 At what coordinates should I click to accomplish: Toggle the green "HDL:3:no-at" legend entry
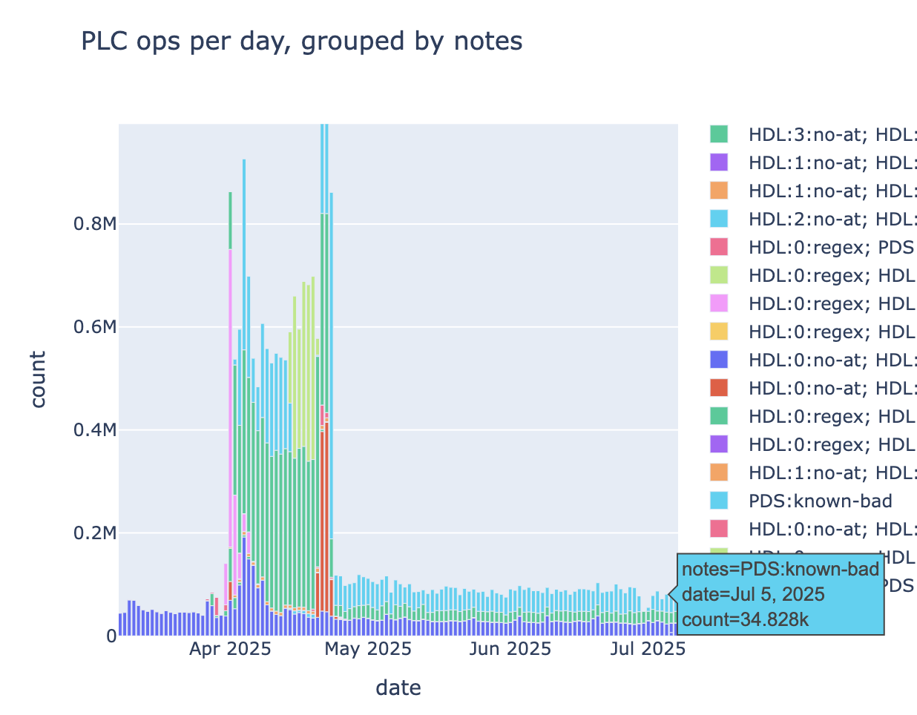click(x=831, y=135)
